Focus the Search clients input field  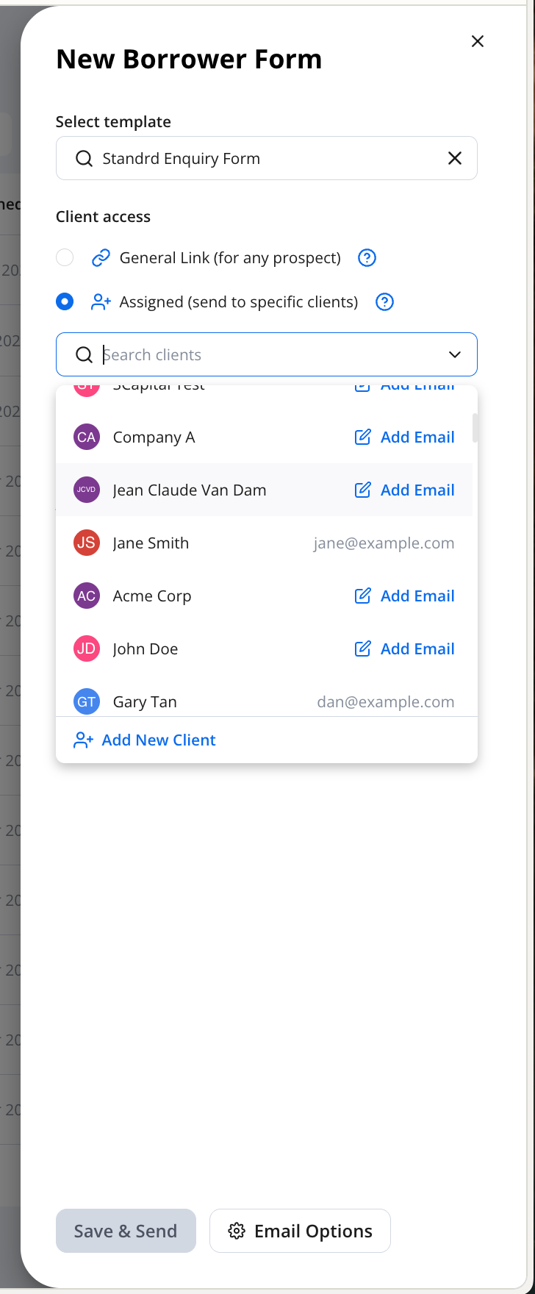[265, 355]
